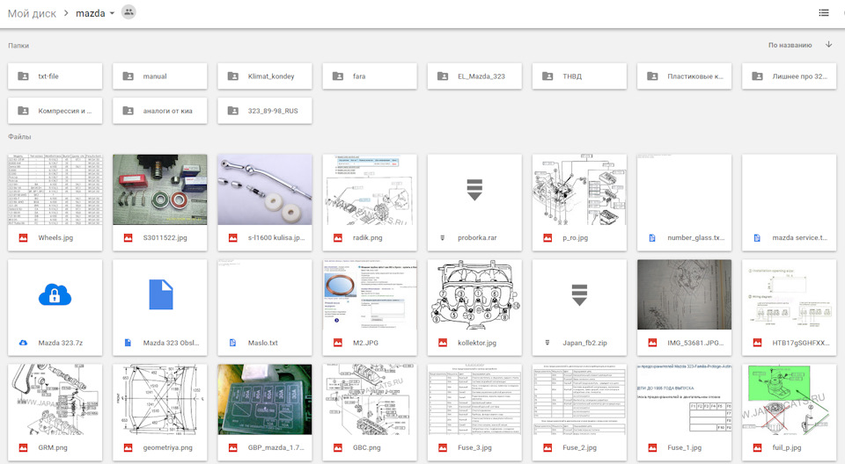Select file name Fuse_1.jpg

pos(685,447)
